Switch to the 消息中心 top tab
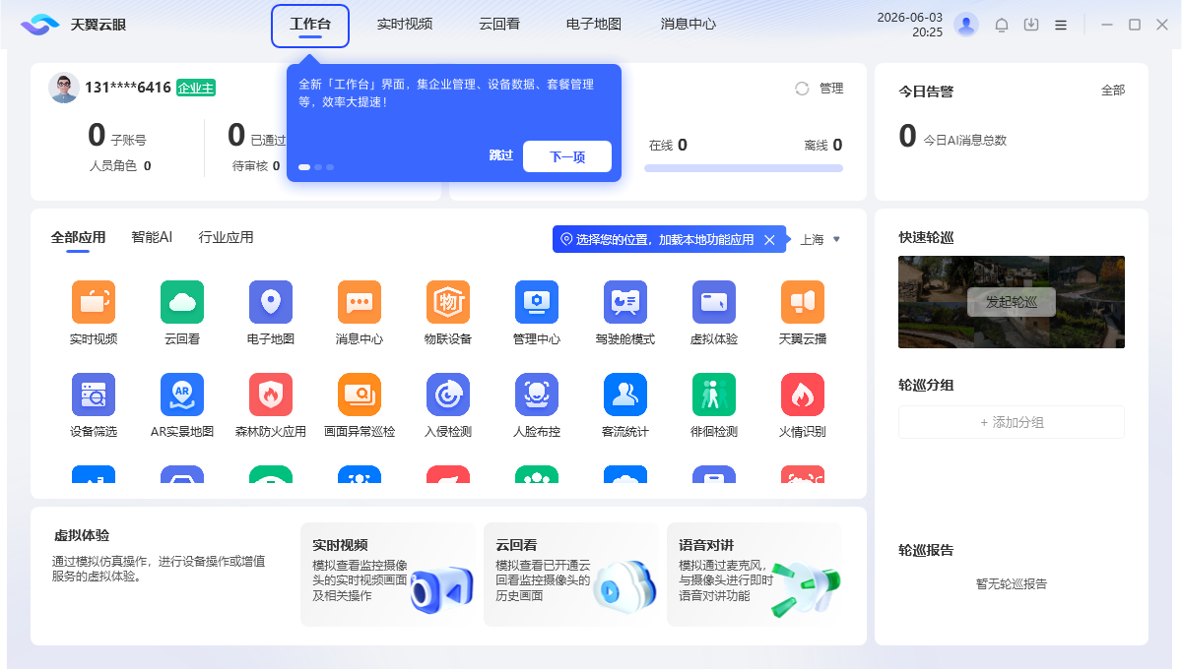This screenshot has width=1182, height=669. pyautogui.click(x=689, y=25)
